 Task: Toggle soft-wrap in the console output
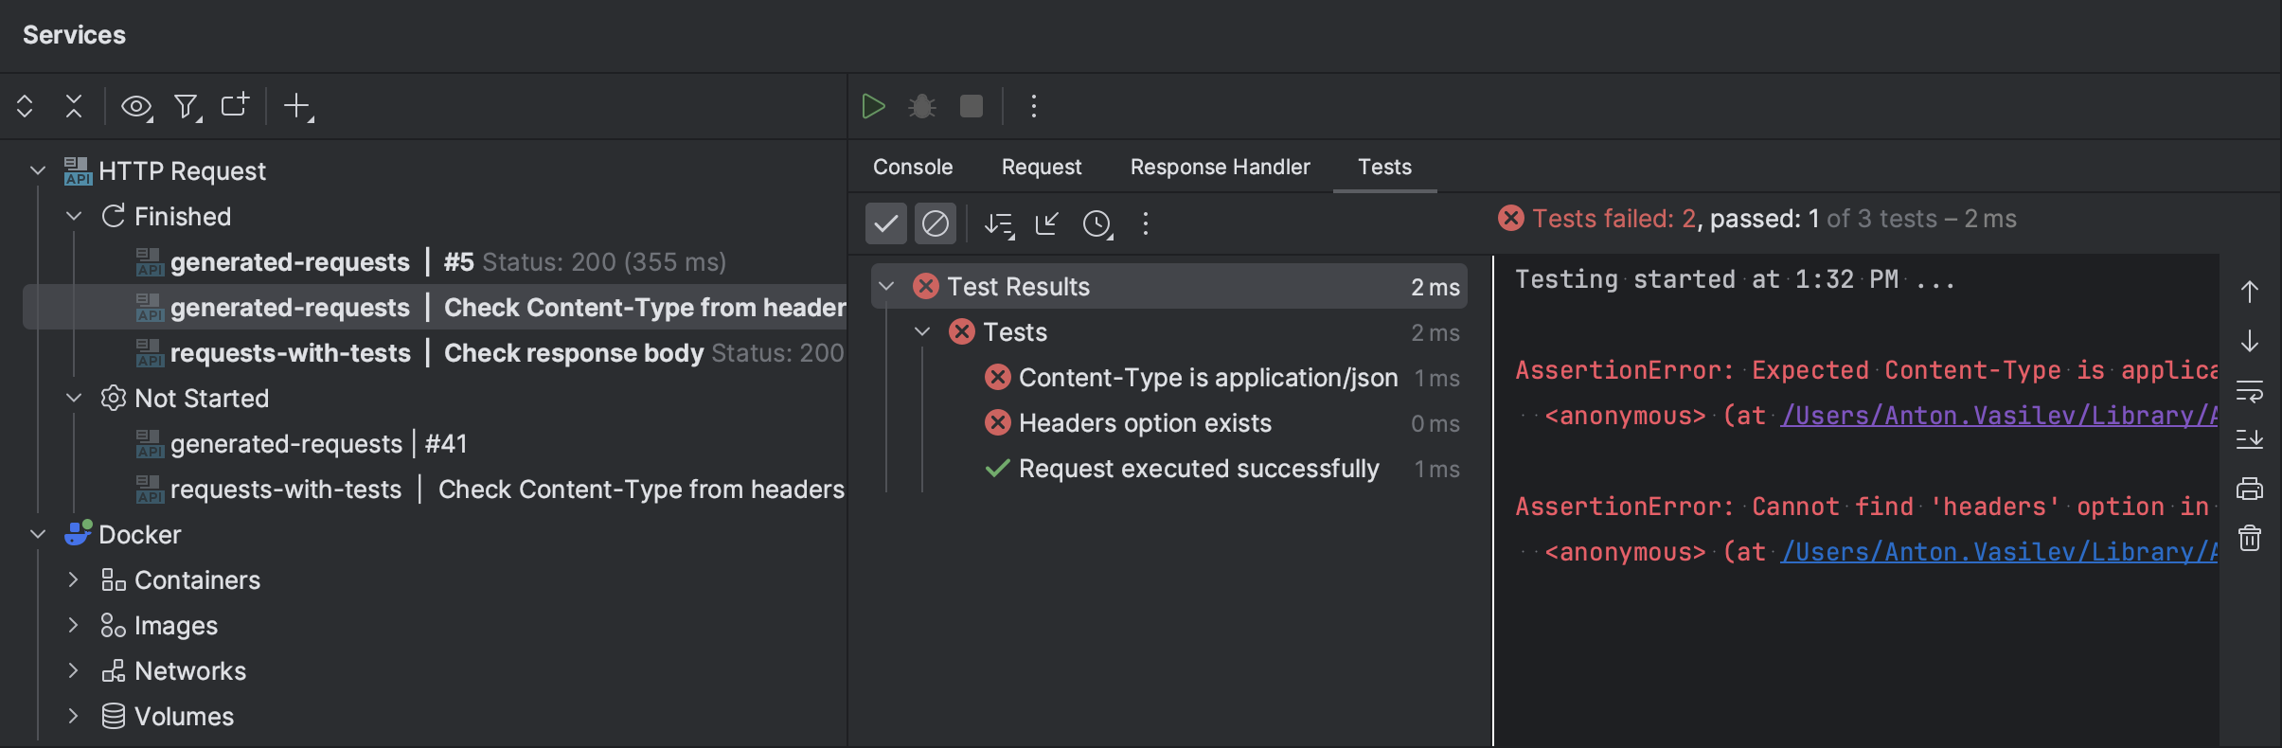click(2249, 389)
